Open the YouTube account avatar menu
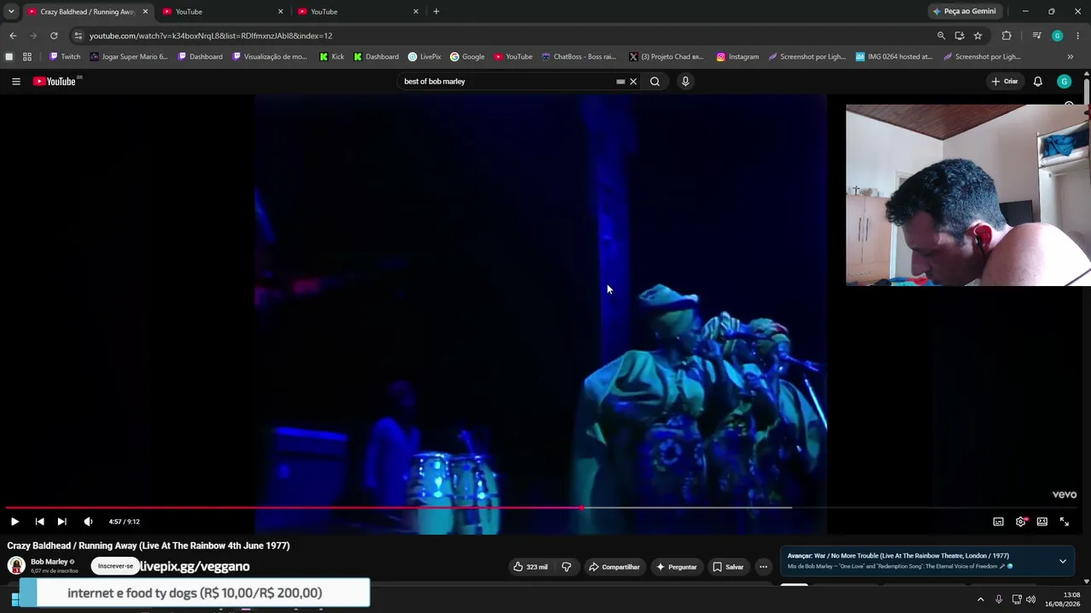Image resolution: width=1091 pixels, height=613 pixels. [1064, 82]
